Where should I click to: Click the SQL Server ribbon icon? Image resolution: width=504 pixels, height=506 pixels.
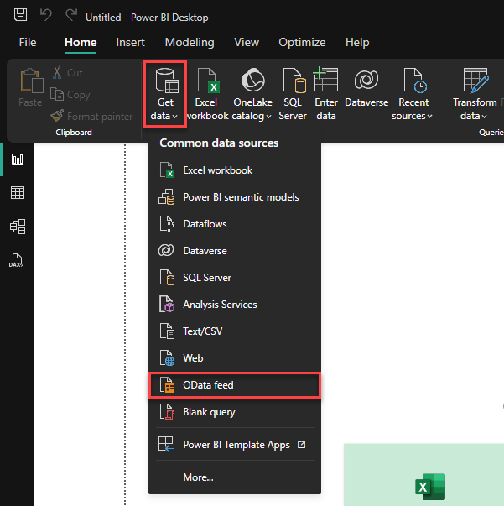click(x=293, y=93)
